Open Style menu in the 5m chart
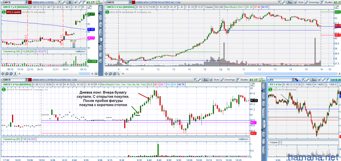 point(299,2)
